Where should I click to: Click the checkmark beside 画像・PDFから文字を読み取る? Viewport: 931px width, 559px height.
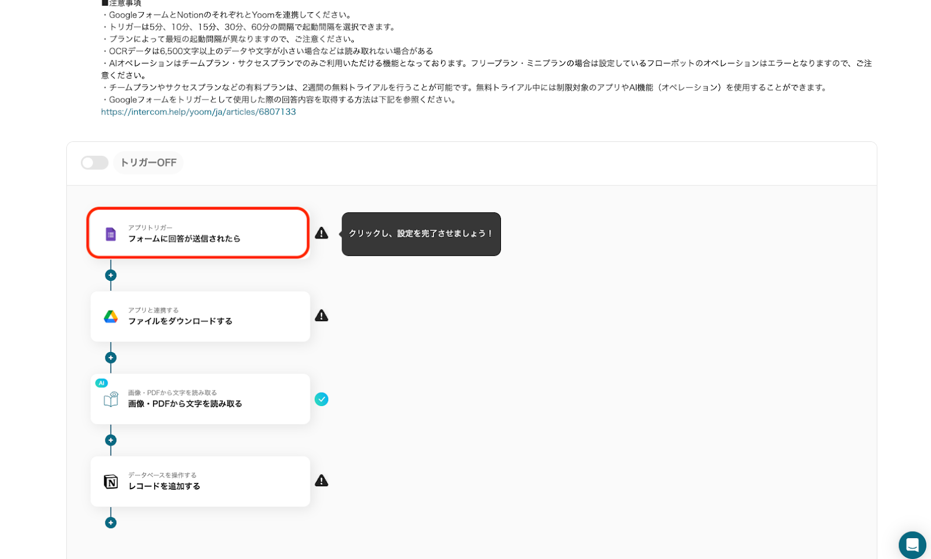click(322, 399)
